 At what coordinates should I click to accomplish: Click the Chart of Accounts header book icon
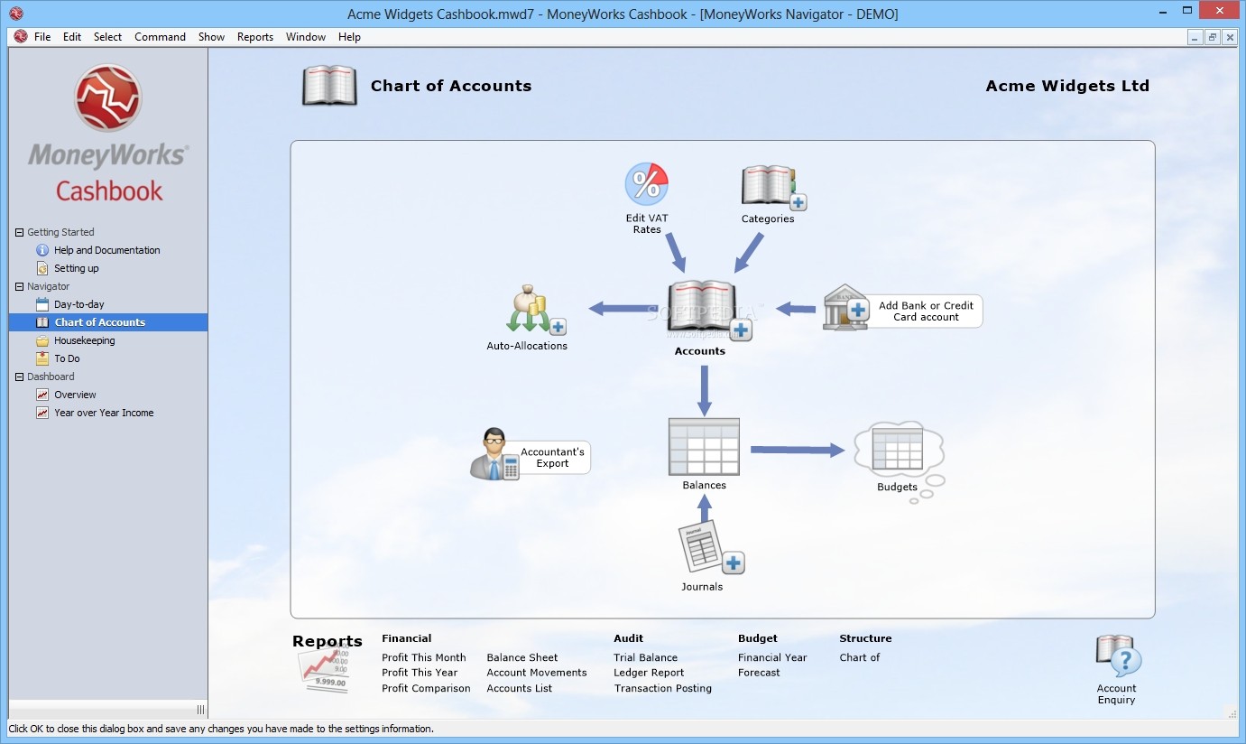(329, 86)
